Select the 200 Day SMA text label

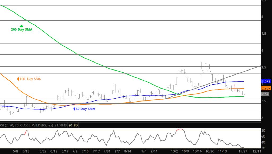click(22, 30)
